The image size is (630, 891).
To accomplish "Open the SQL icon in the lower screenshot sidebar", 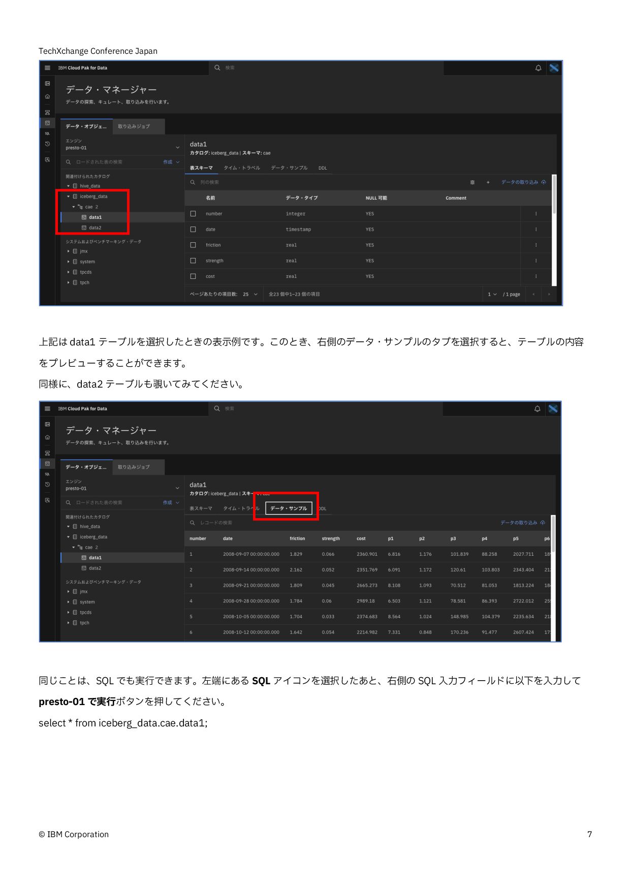I will (47, 474).
